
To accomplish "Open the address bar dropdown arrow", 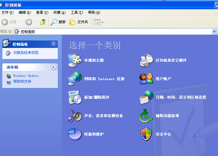I will tap(214, 32).
